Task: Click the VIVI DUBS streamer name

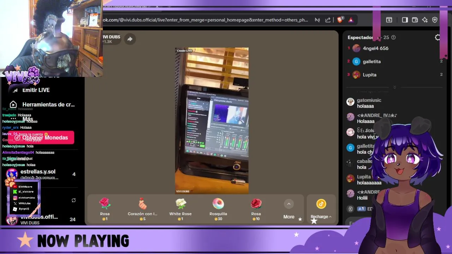Action: [112, 37]
